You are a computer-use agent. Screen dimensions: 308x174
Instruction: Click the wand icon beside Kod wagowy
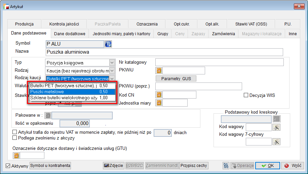(277, 127)
